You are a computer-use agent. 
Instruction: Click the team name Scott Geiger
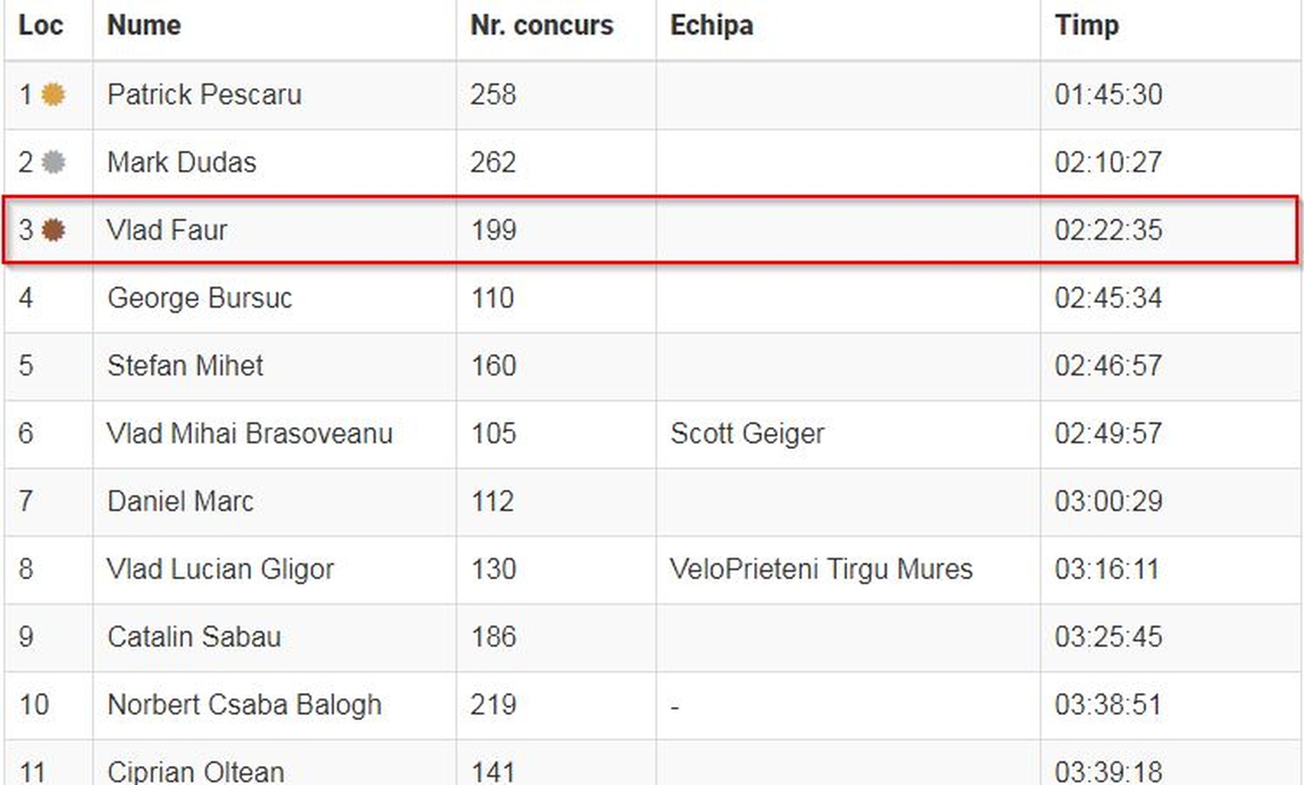pyautogui.click(x=747, y=433)
